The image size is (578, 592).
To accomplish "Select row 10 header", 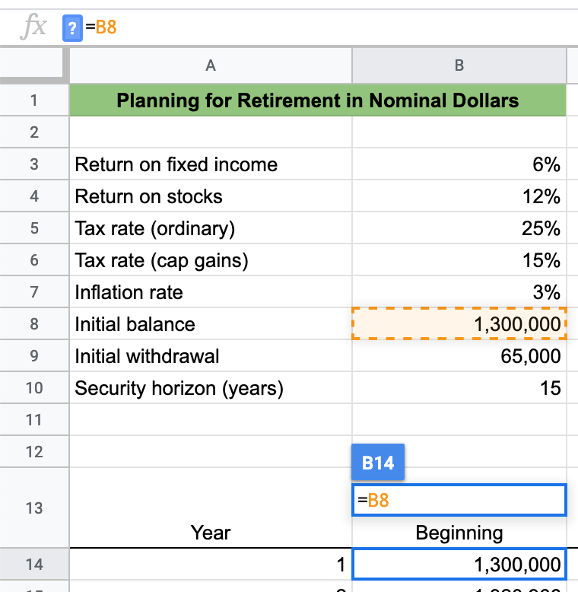I will pos(34,388).
